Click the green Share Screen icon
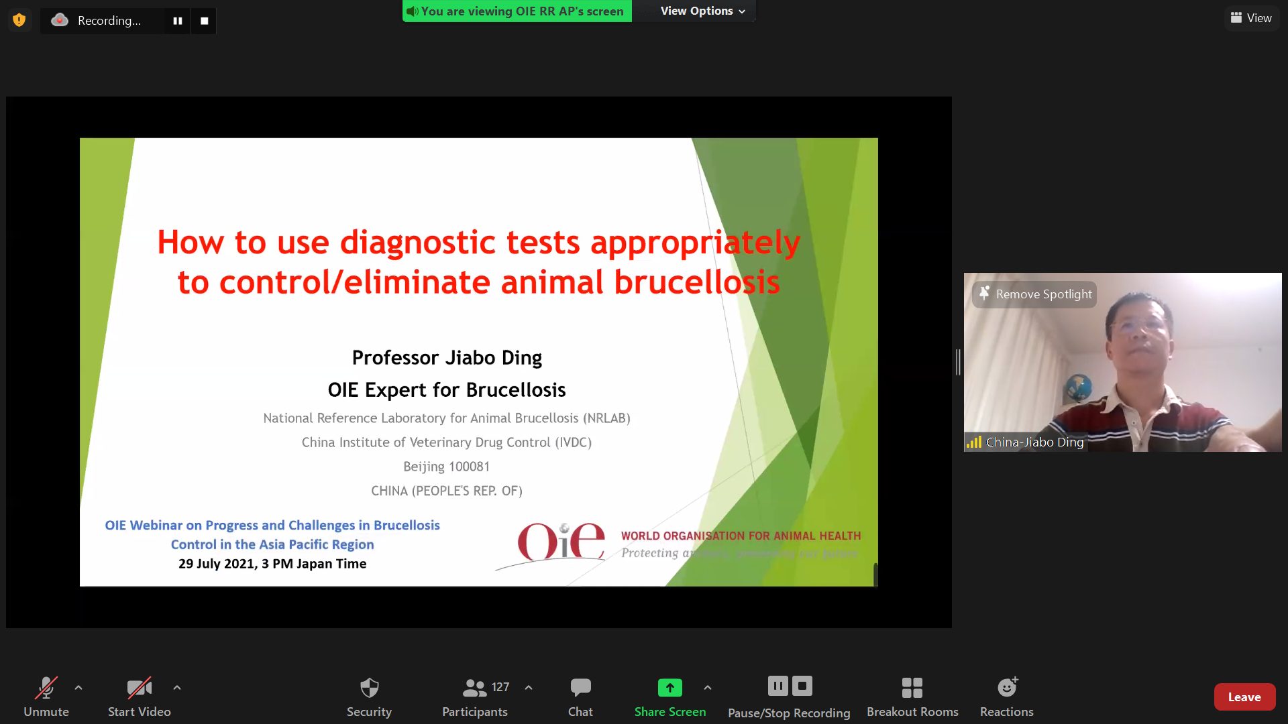1288x724 pixels. pyautogui.click(x=669, y=688)
